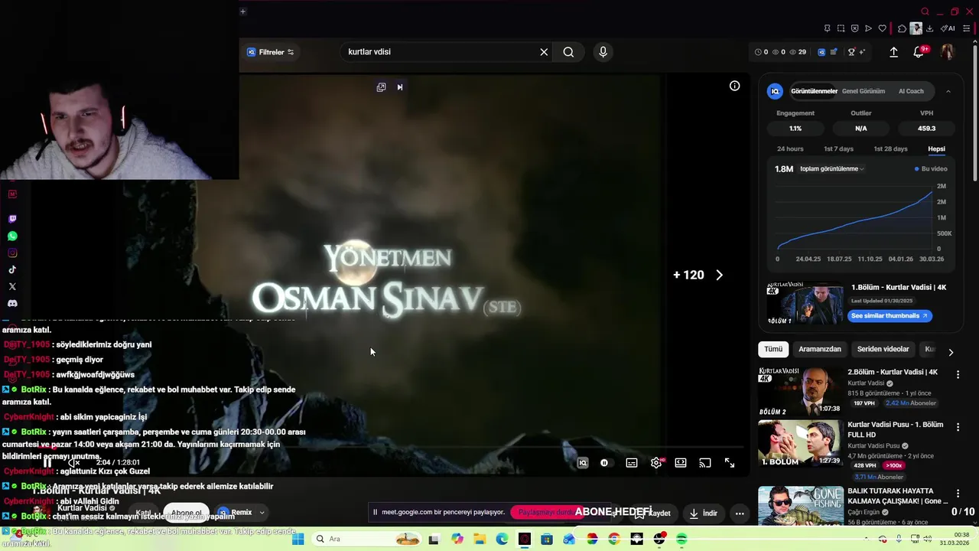The height and width of the screenshot is (551, 979).
Task: Skip to next with '+120' arrow
Action: coord(719,275)
